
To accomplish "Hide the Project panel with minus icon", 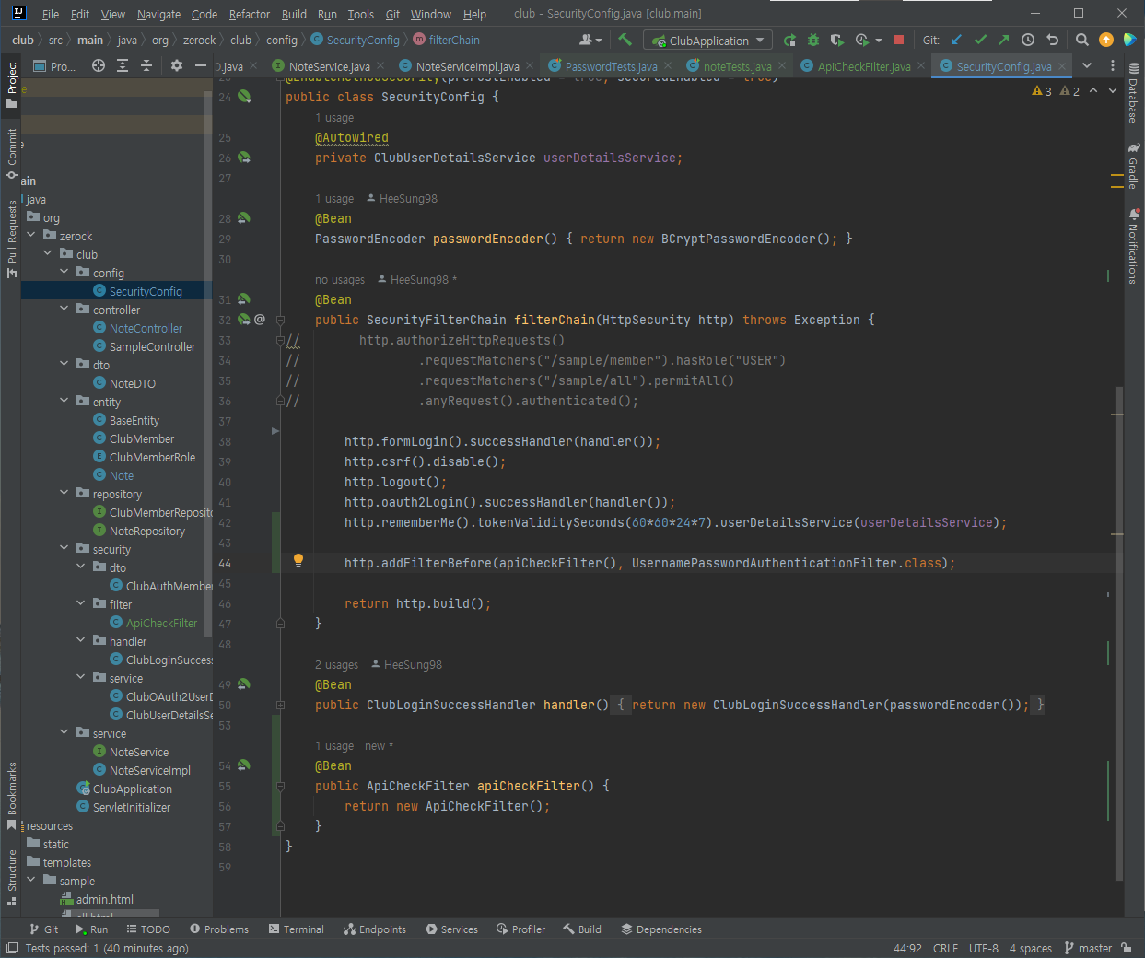I will click(200, 65).
